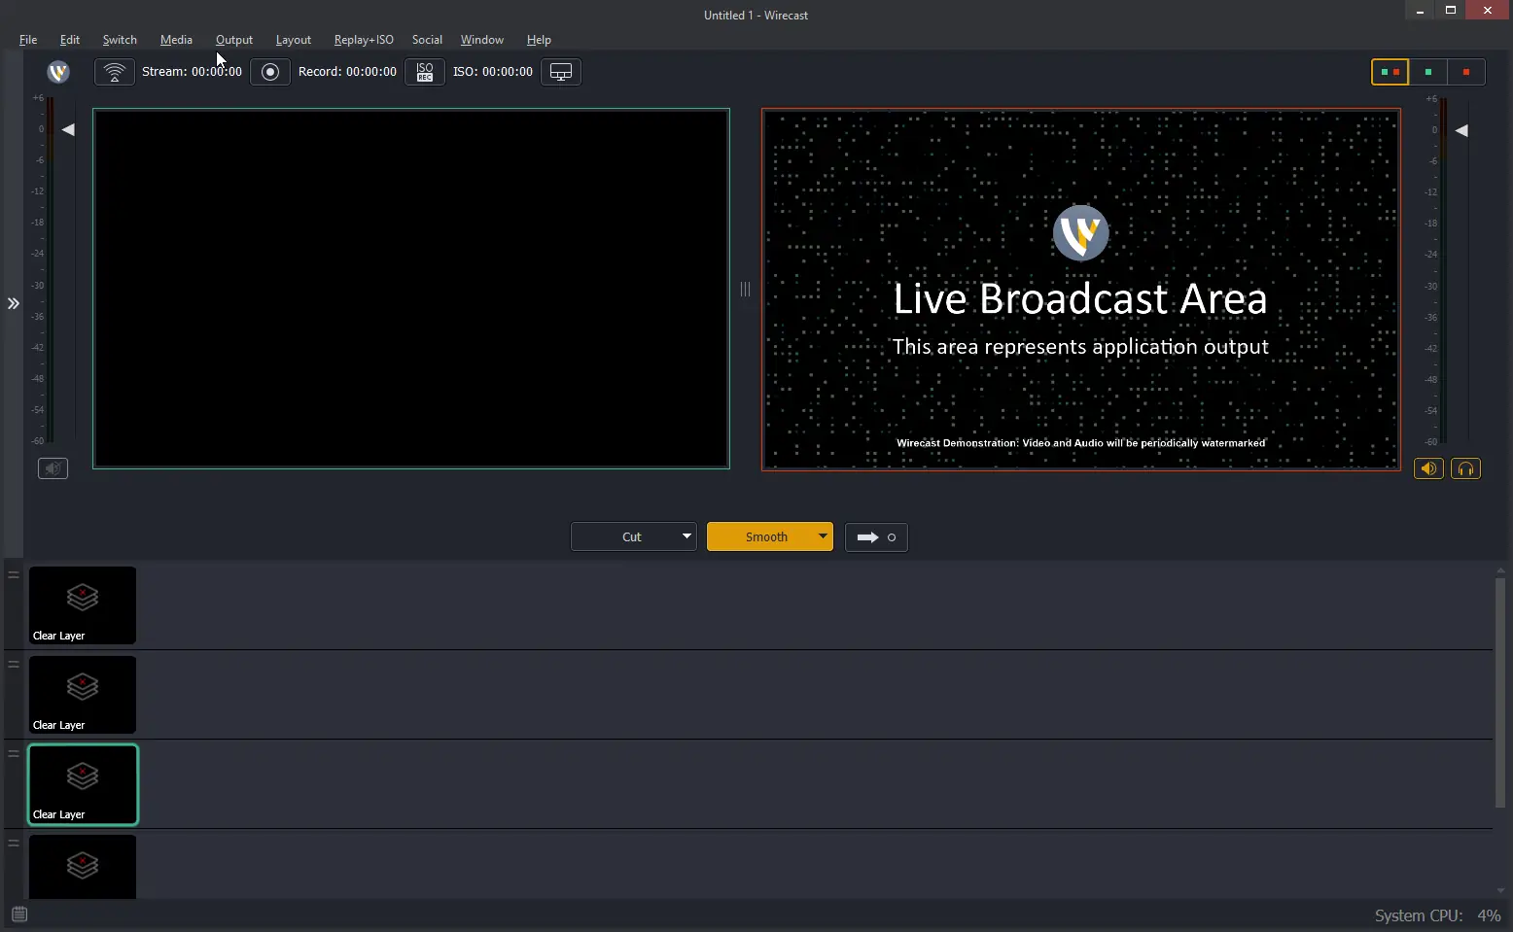The height and width of the screenshot is (932, 1513).
Task: Click the preview volume triangle slider beside the left meter
Action: pos(68,129)
